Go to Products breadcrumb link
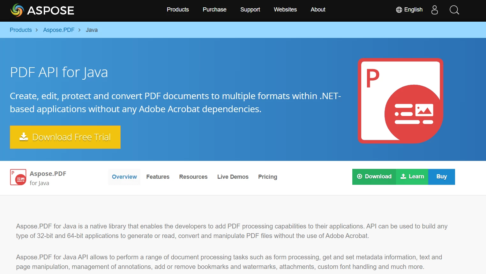This screenshot has height=274, width=486. (x=21, y=30)
